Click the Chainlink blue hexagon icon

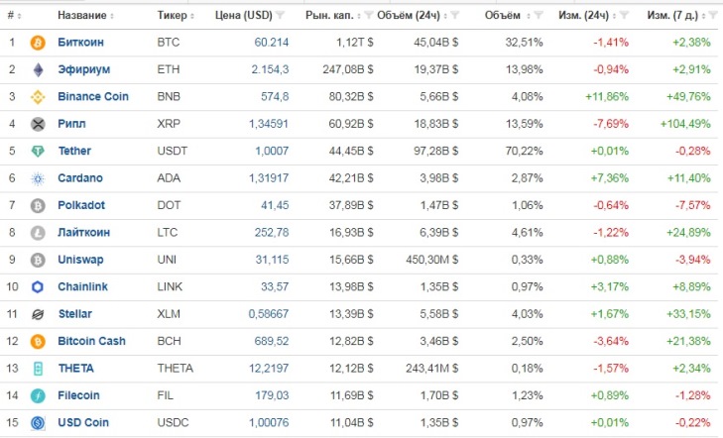coord(38,287)
